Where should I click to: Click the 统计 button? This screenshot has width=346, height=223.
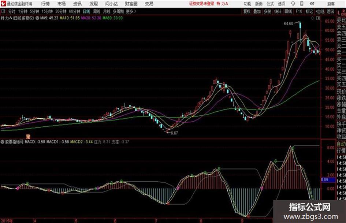(x=278, y=11)
